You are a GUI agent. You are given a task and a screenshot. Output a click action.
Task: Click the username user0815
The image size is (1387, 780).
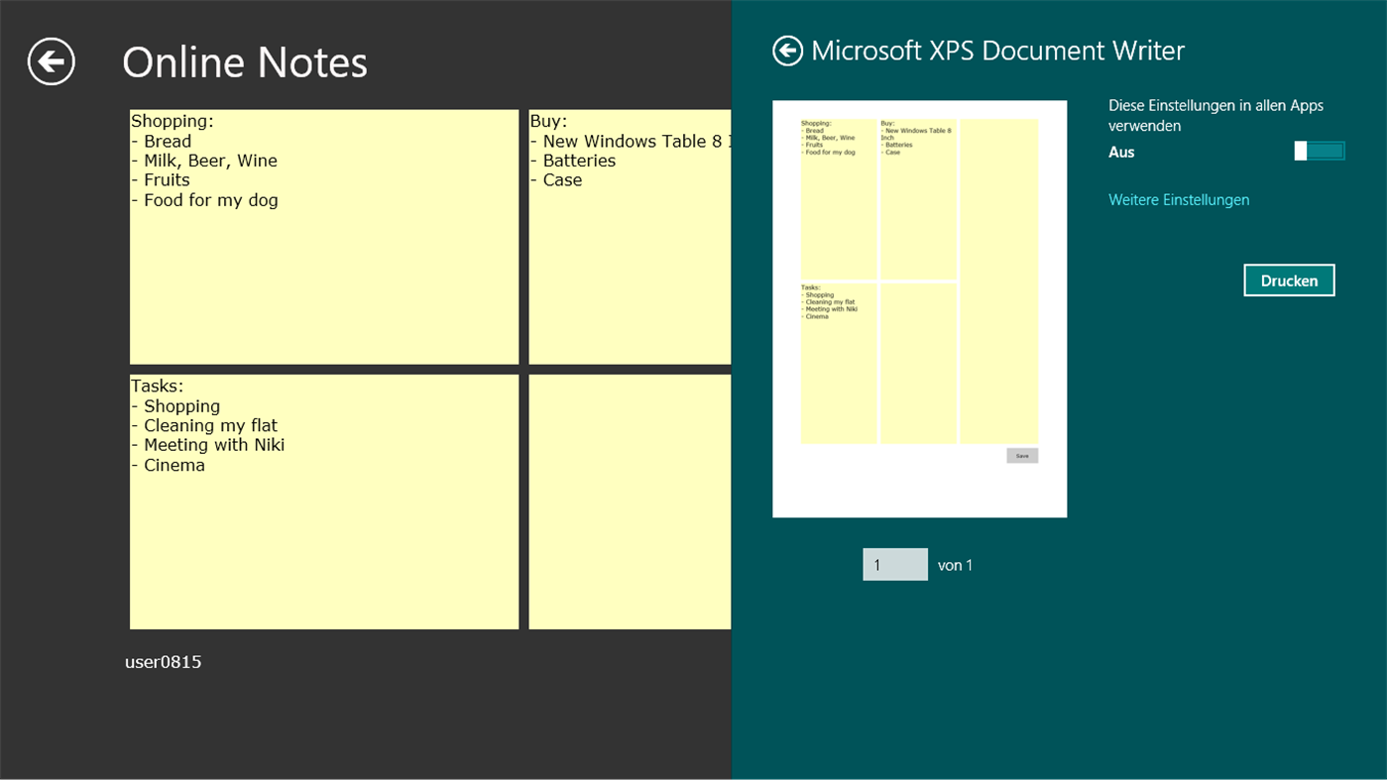pos(163,662)
